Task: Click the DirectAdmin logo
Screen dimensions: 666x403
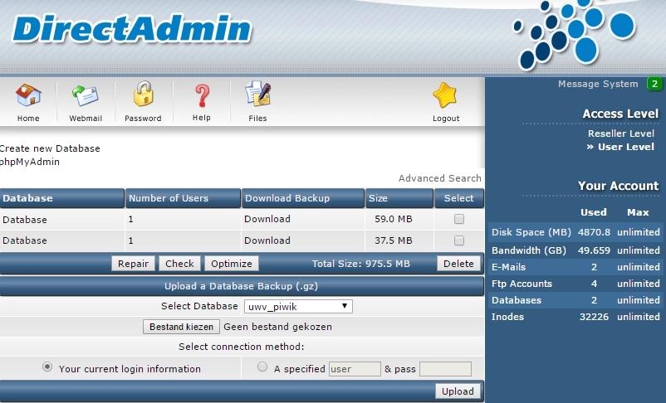Action: (132, 29)
